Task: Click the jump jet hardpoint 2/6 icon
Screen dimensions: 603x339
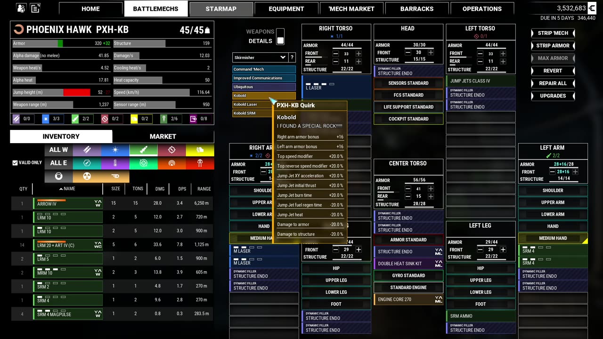Action: [163, 119]
